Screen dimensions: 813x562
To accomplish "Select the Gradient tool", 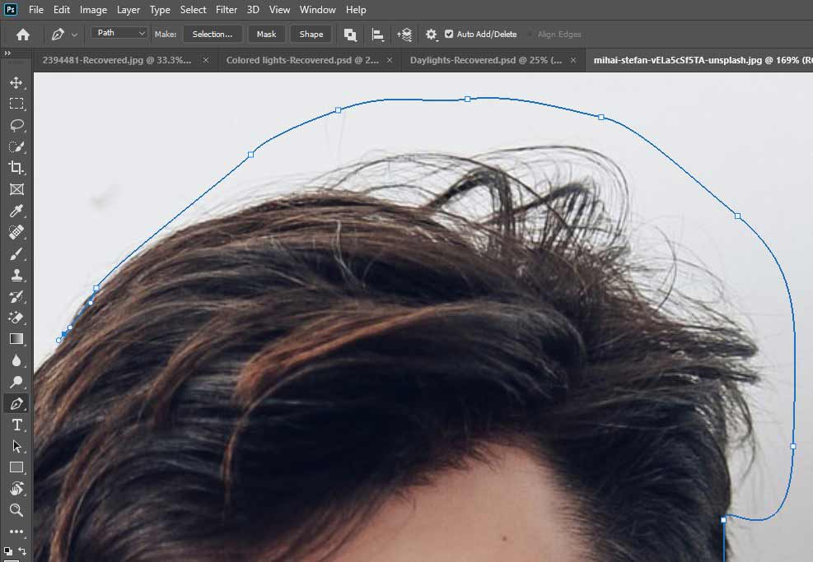I will tap(16, 339).
